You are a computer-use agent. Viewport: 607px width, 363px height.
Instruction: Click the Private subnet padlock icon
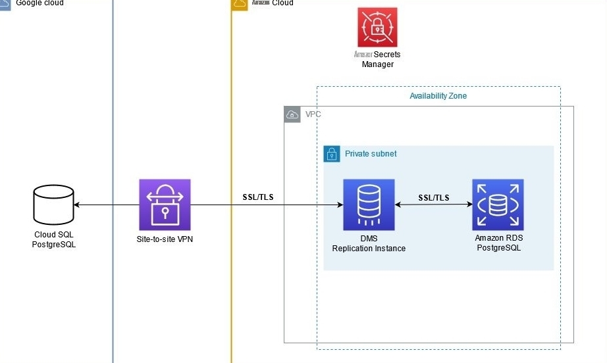coord(332,154)
